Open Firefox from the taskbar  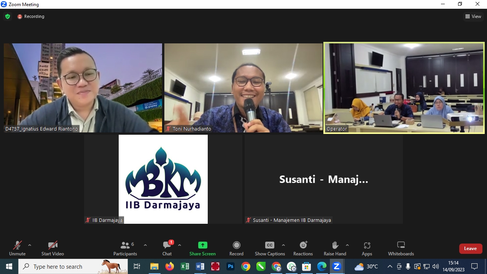pyautogui.click(x=170, y=266)
